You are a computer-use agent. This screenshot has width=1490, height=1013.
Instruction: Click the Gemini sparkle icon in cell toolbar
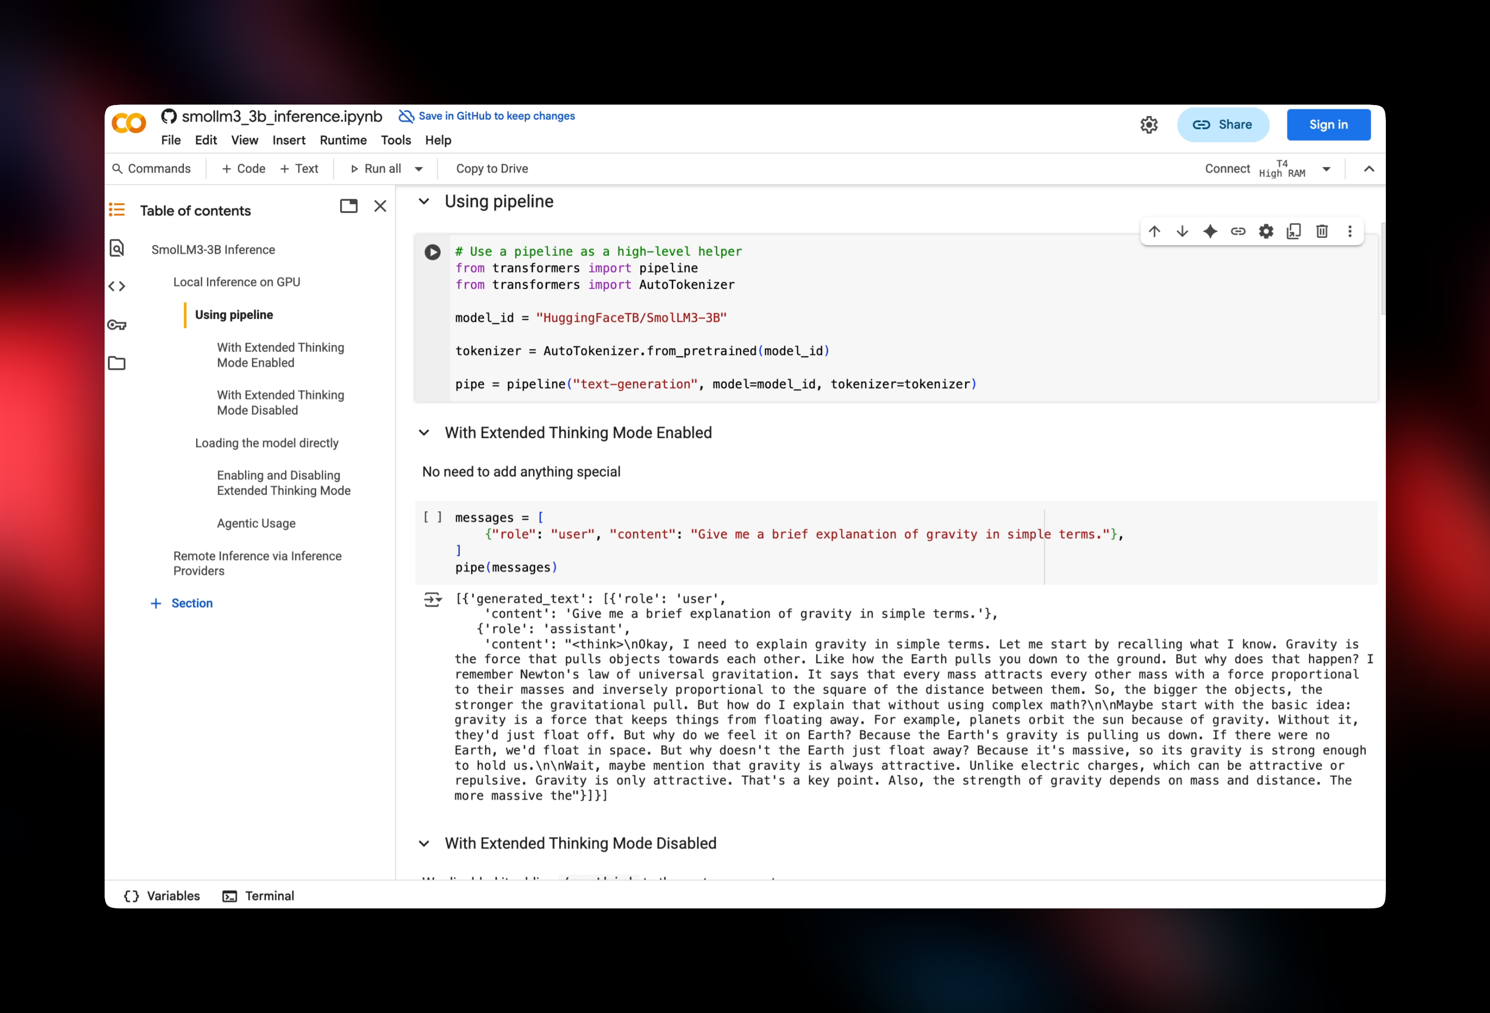(x=1210, y=231)
